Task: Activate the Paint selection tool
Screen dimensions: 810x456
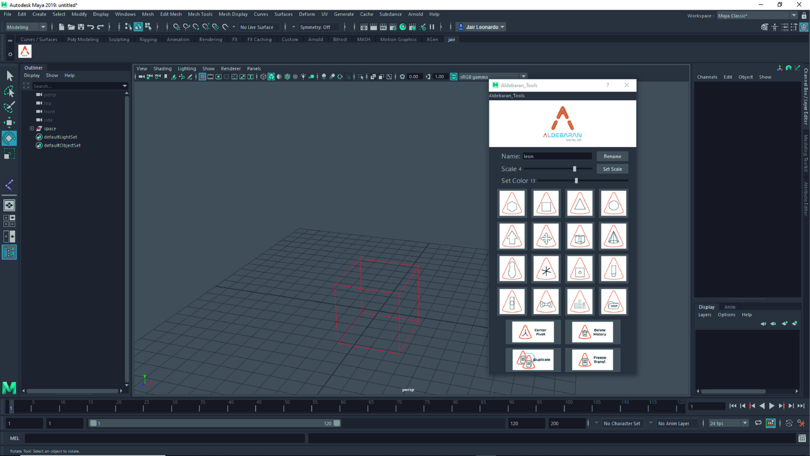Action: click(9, 107)
